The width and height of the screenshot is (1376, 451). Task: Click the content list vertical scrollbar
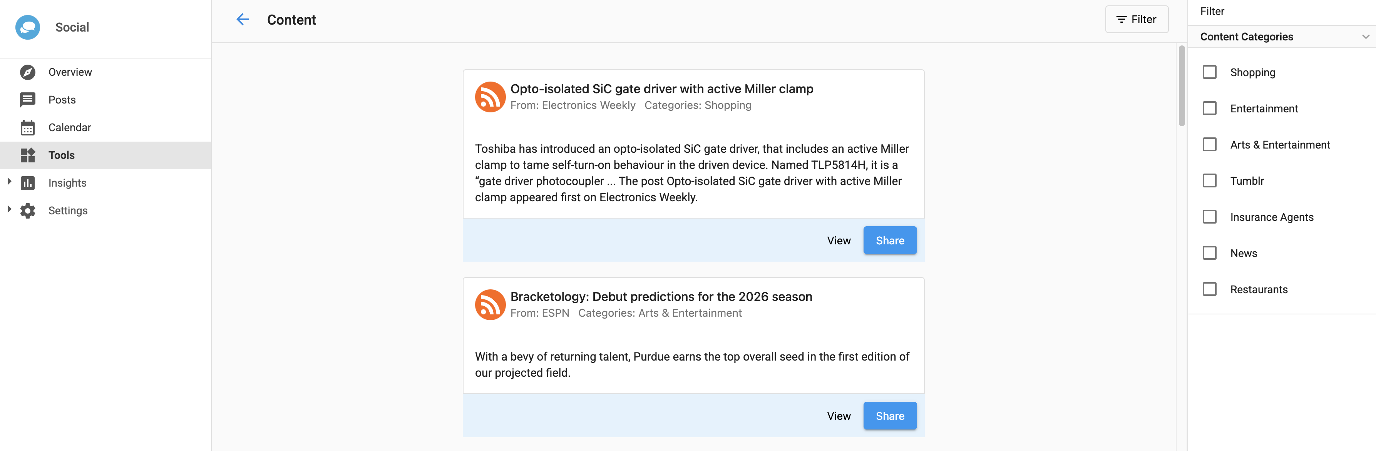click(x=1182, y=85)
